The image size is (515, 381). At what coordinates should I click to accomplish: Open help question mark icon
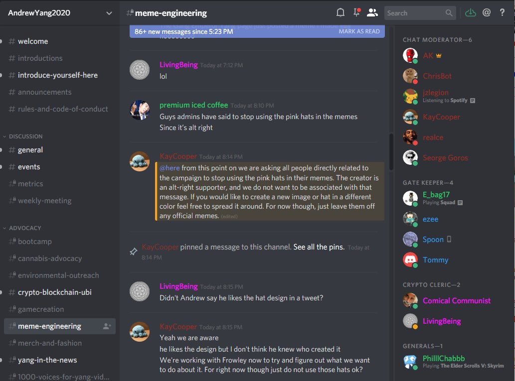tap(502, 13)
